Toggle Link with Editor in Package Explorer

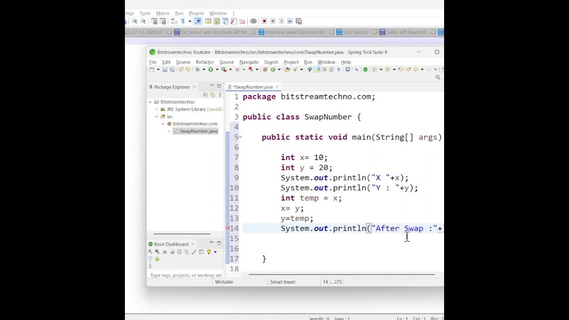[212, 95]
